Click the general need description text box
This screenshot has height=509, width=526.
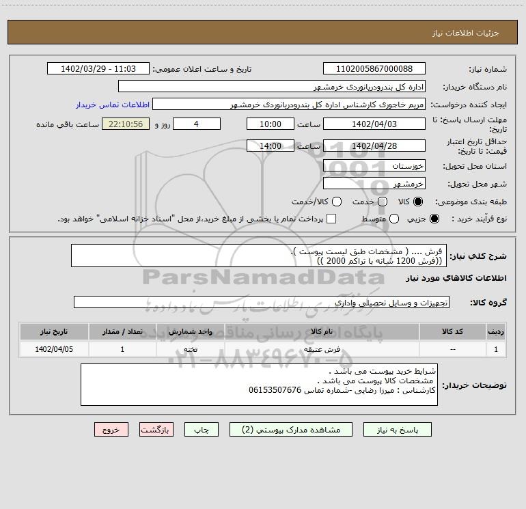259,256
